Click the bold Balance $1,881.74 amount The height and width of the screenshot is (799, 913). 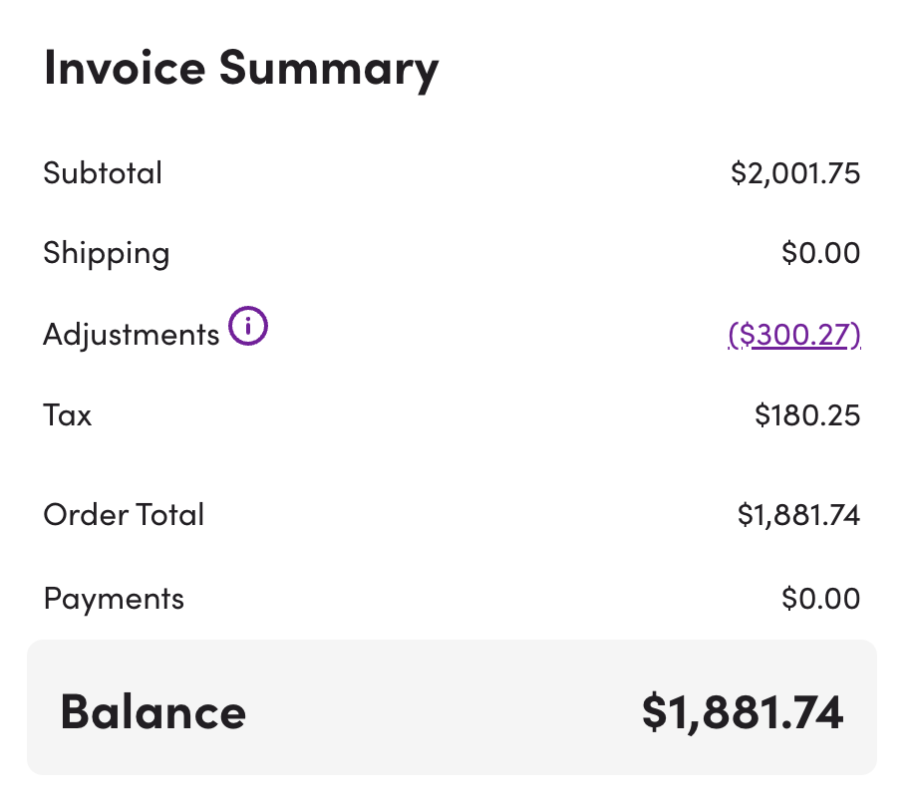click(743, 712)
